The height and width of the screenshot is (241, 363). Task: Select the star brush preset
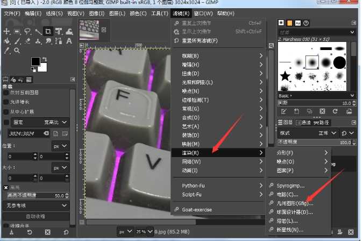[x=285, y=76]
